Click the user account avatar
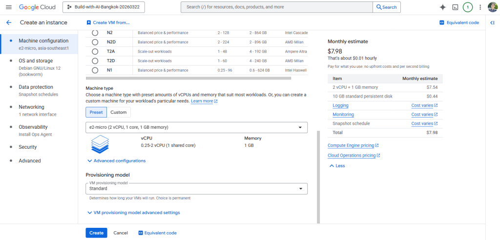 point(492,7)
